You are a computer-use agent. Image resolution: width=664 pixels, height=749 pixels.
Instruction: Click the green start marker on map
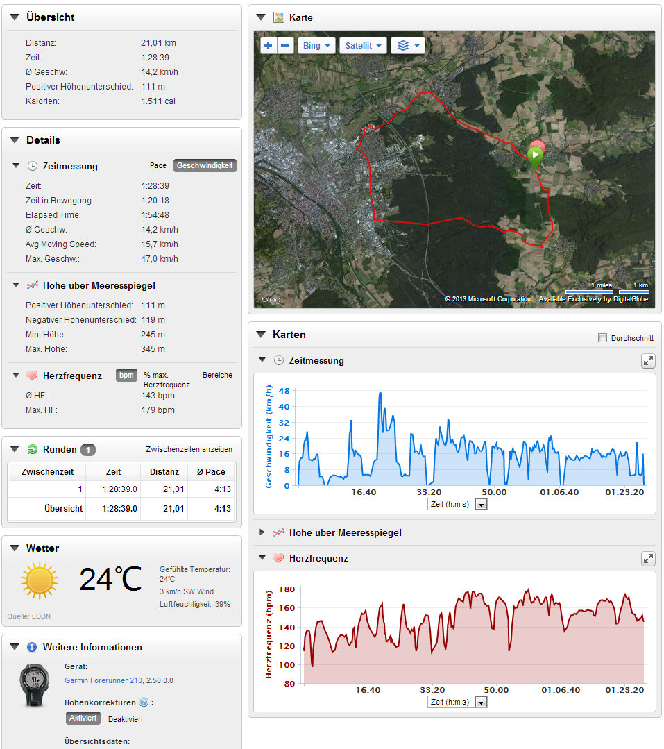(534, 155)
